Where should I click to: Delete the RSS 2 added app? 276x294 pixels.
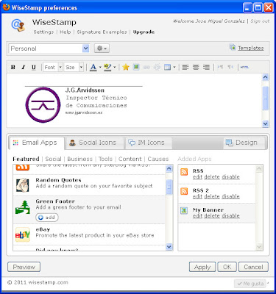(212, 196)
